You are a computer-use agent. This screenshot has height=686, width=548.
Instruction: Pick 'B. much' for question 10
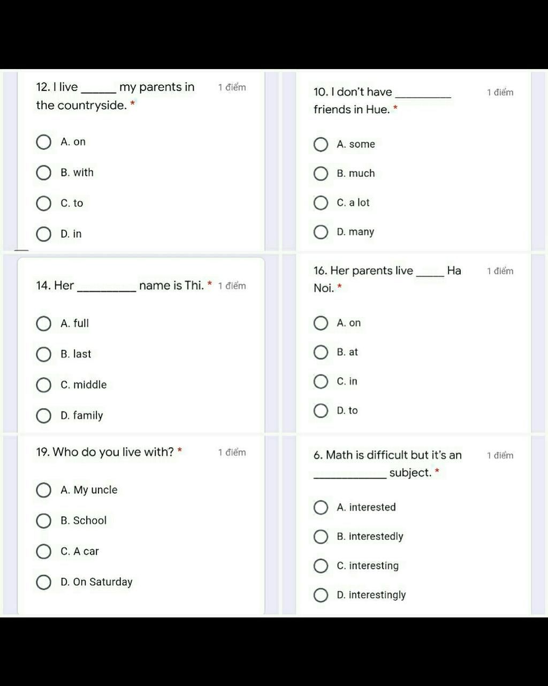tap(321, 174)
